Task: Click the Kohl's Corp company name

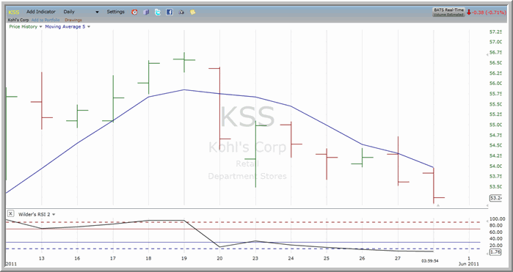Action: click(x=18, y=20)
